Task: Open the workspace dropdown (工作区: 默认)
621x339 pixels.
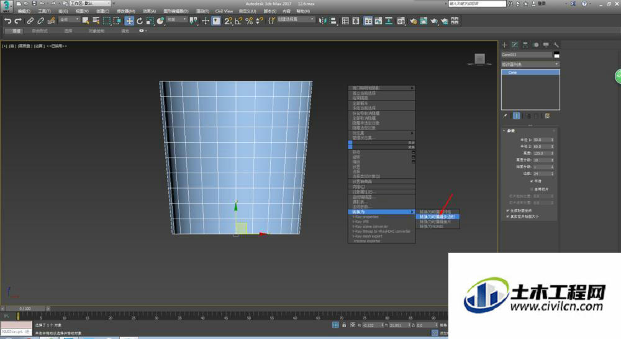Action: [90, 3]
